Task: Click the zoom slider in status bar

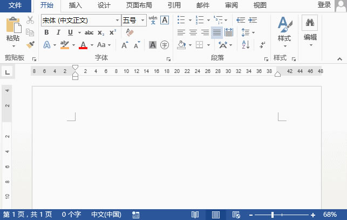Action: point(282,215)
